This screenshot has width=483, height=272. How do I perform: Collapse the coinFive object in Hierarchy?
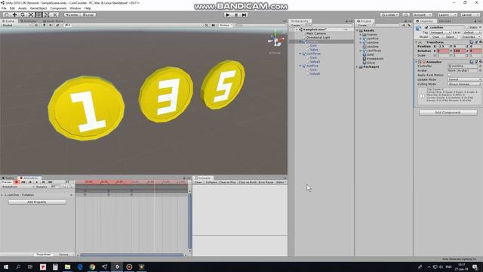click(300, 66)
